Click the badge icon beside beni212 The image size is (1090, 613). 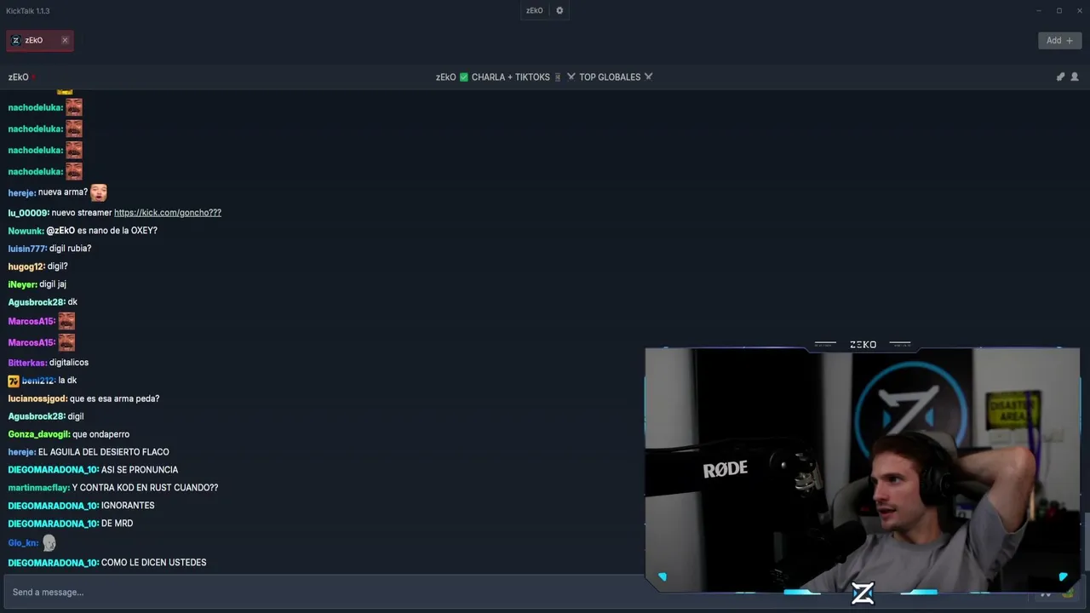[14, 381]
